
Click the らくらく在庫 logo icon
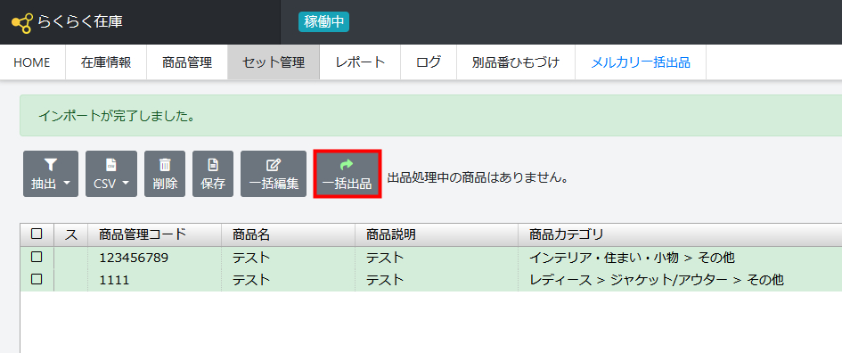[x=23, y=22]
